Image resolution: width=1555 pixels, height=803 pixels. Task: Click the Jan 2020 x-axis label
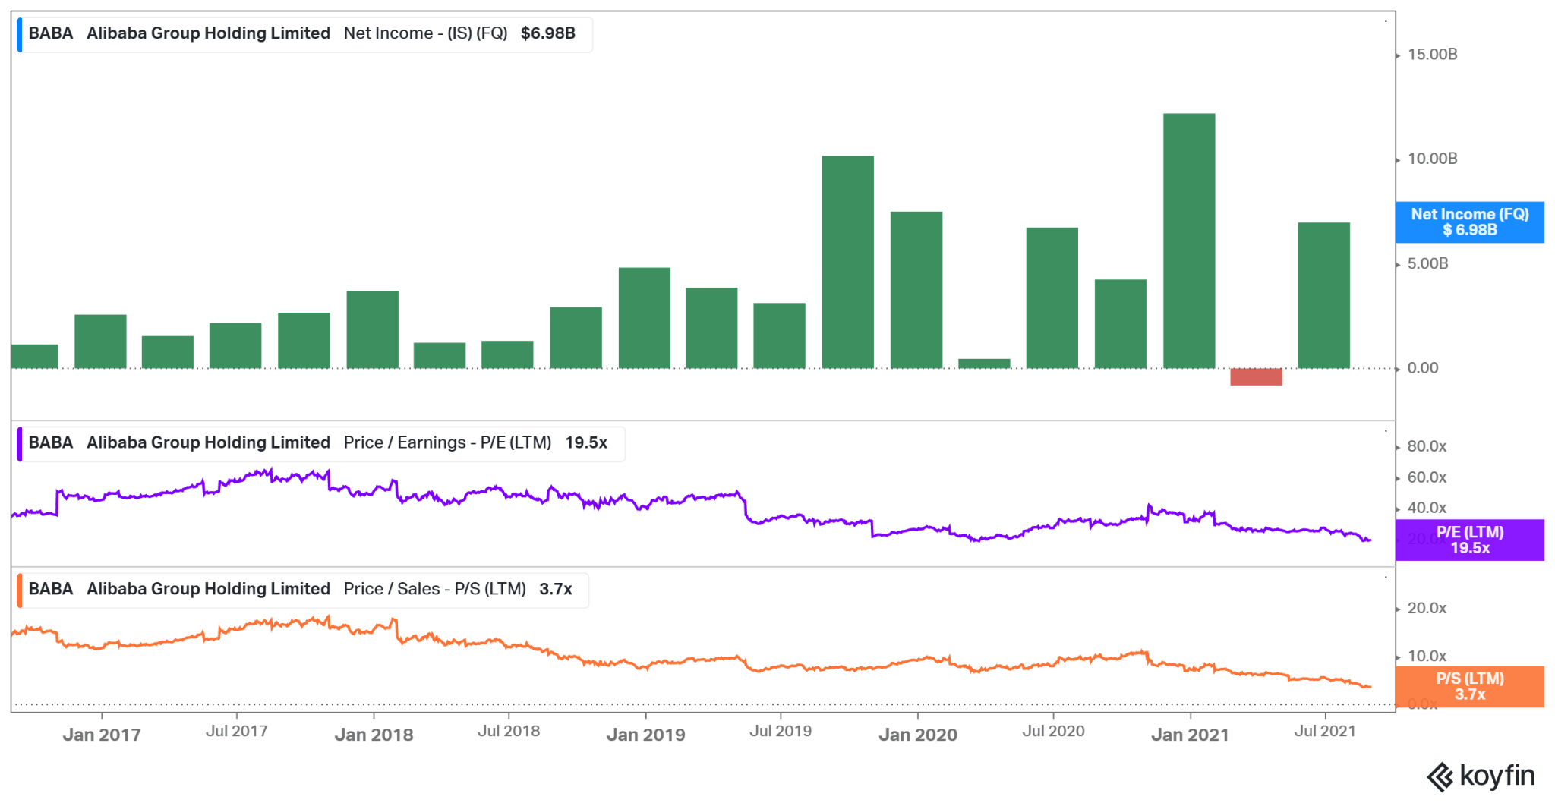(918, 735)
